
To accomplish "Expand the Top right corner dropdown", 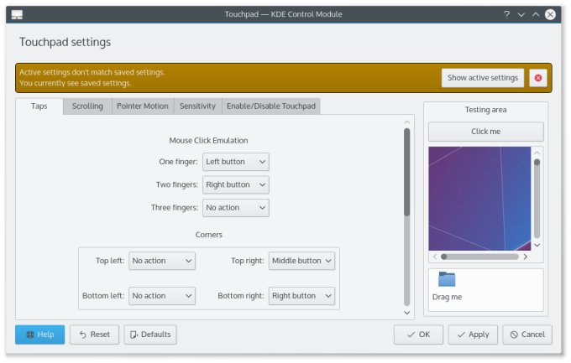I will tap(301, 261).
